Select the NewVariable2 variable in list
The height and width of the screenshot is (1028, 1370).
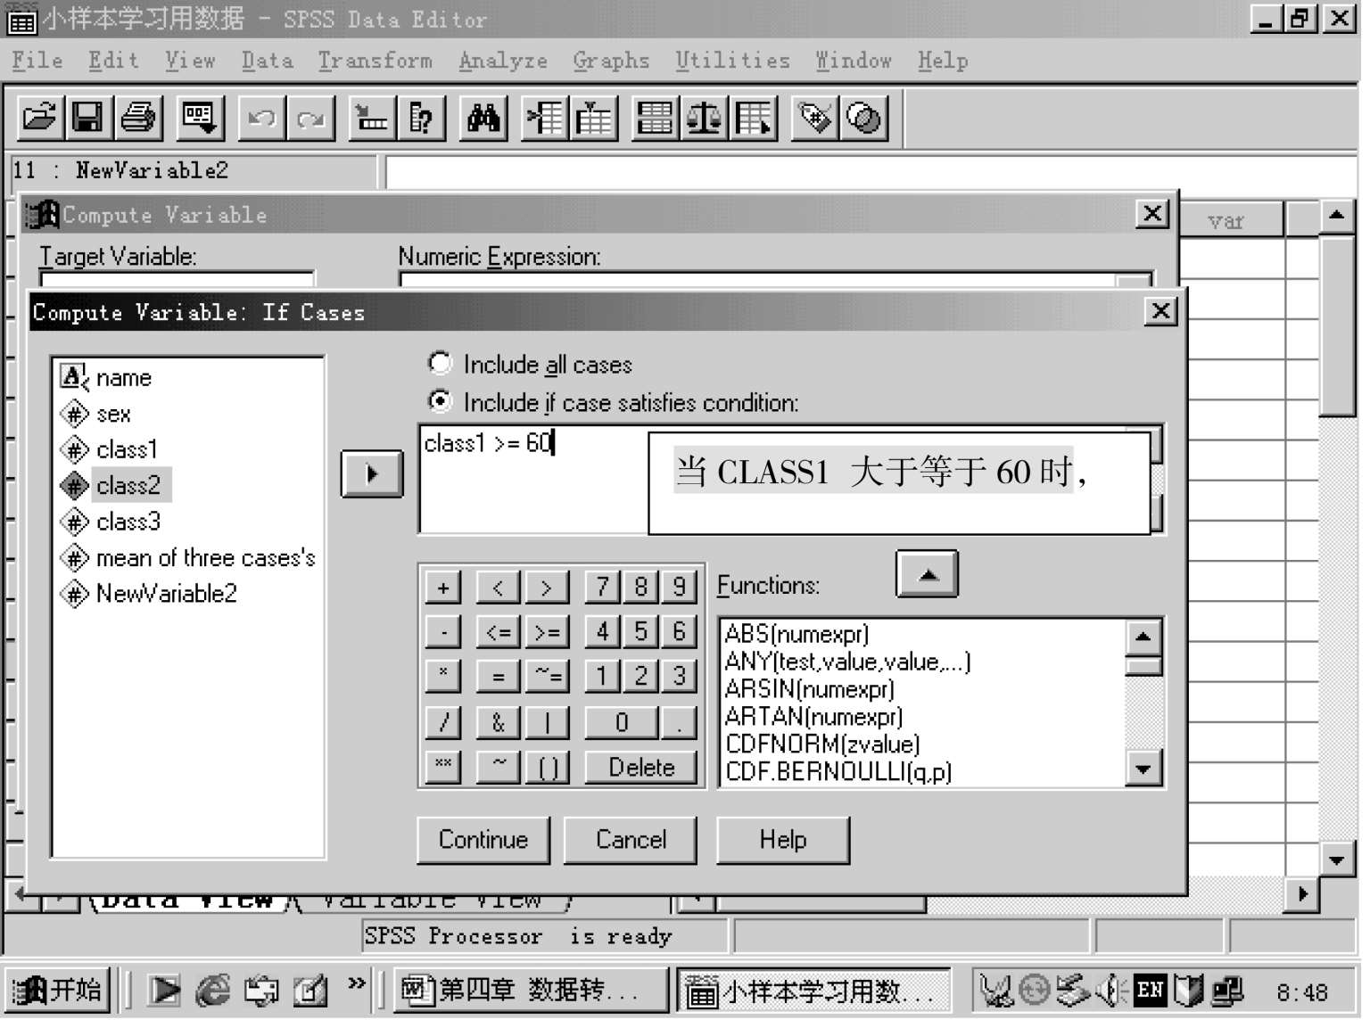(x=149, y=593)
